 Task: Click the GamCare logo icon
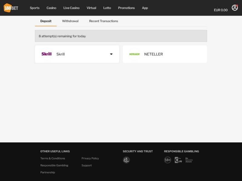point(178,160)
